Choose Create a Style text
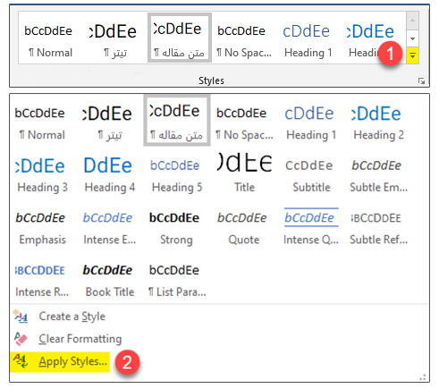The height and width of the screenshot is (389, 439). point(72,317)
